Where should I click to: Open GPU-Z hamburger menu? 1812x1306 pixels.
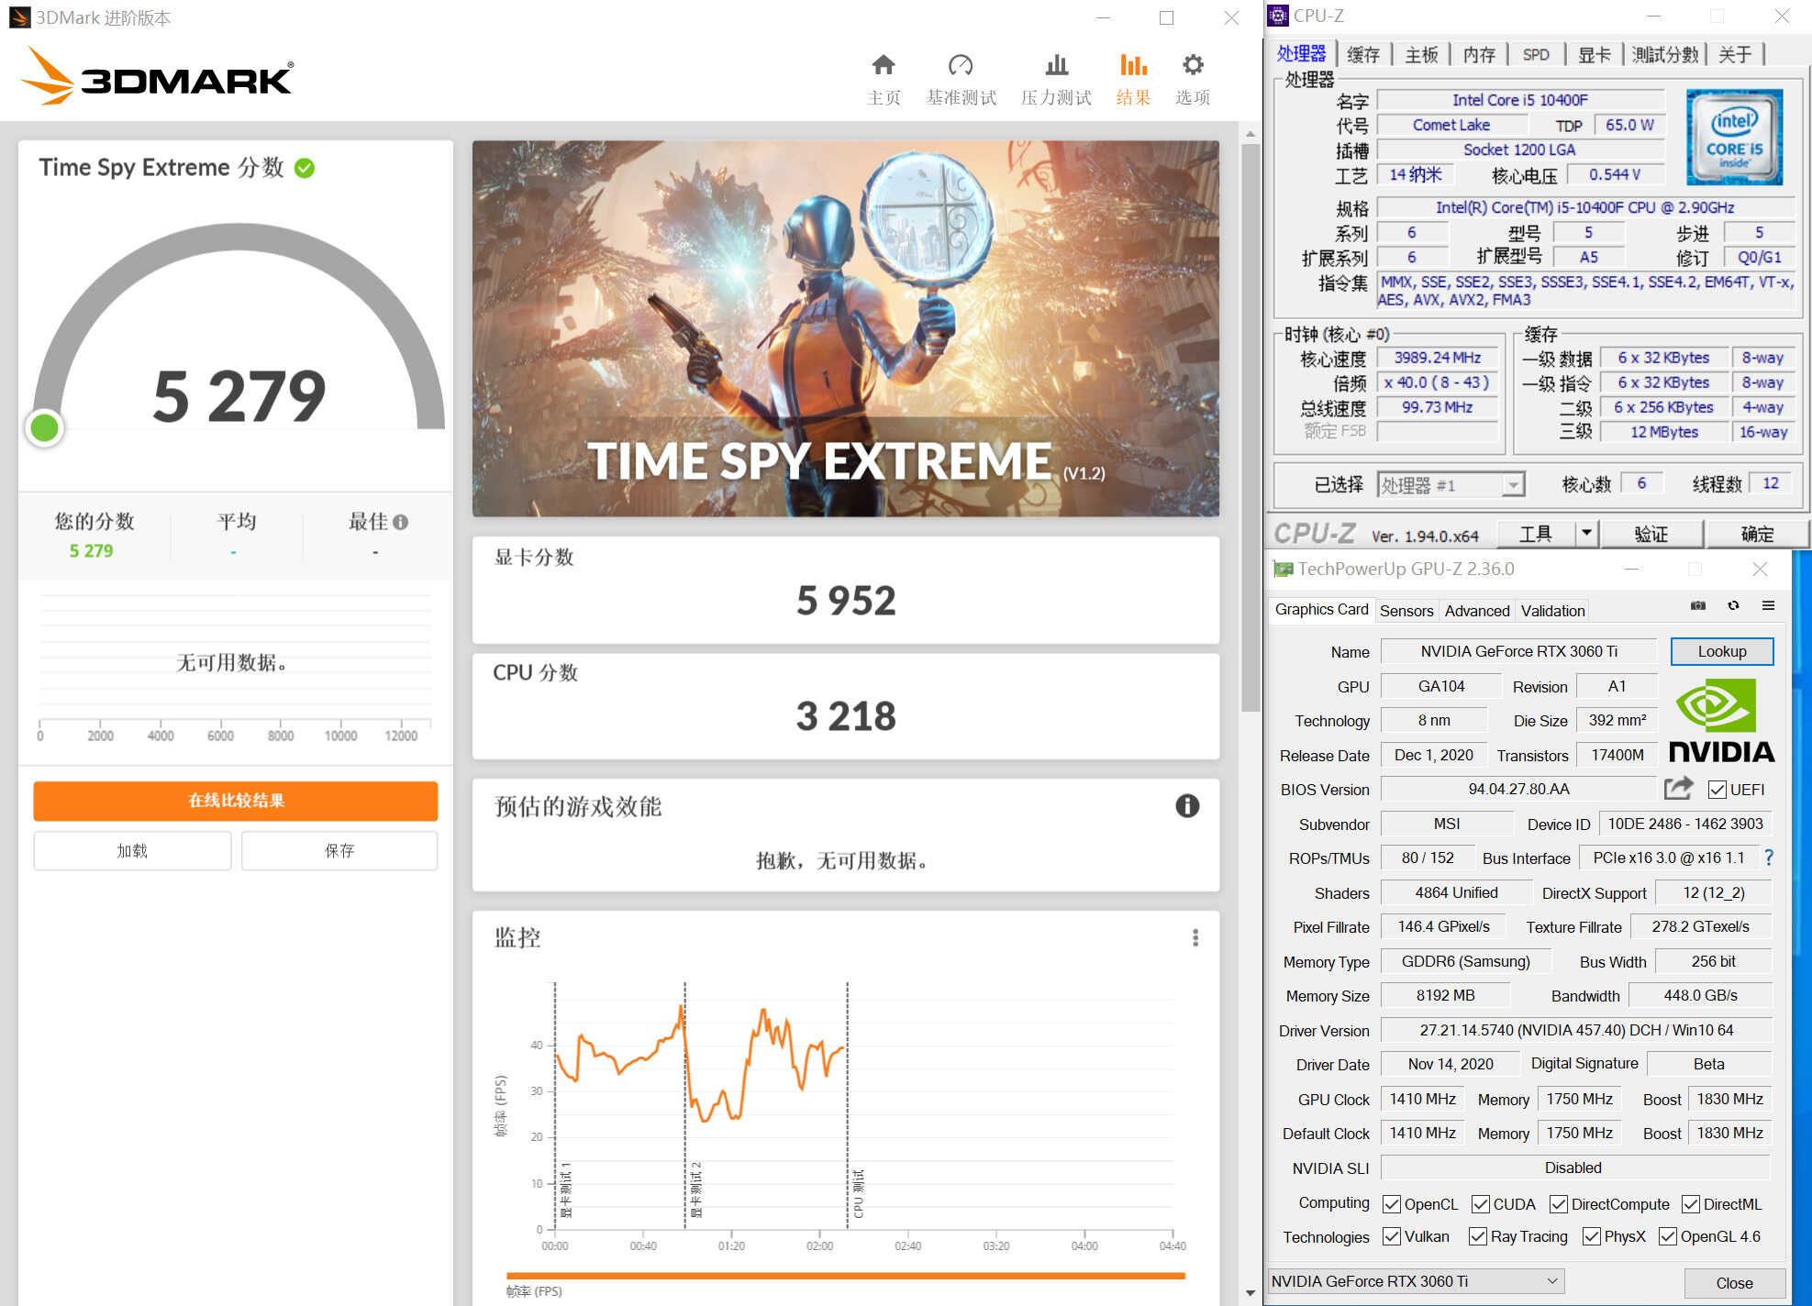coord(1768,605)
